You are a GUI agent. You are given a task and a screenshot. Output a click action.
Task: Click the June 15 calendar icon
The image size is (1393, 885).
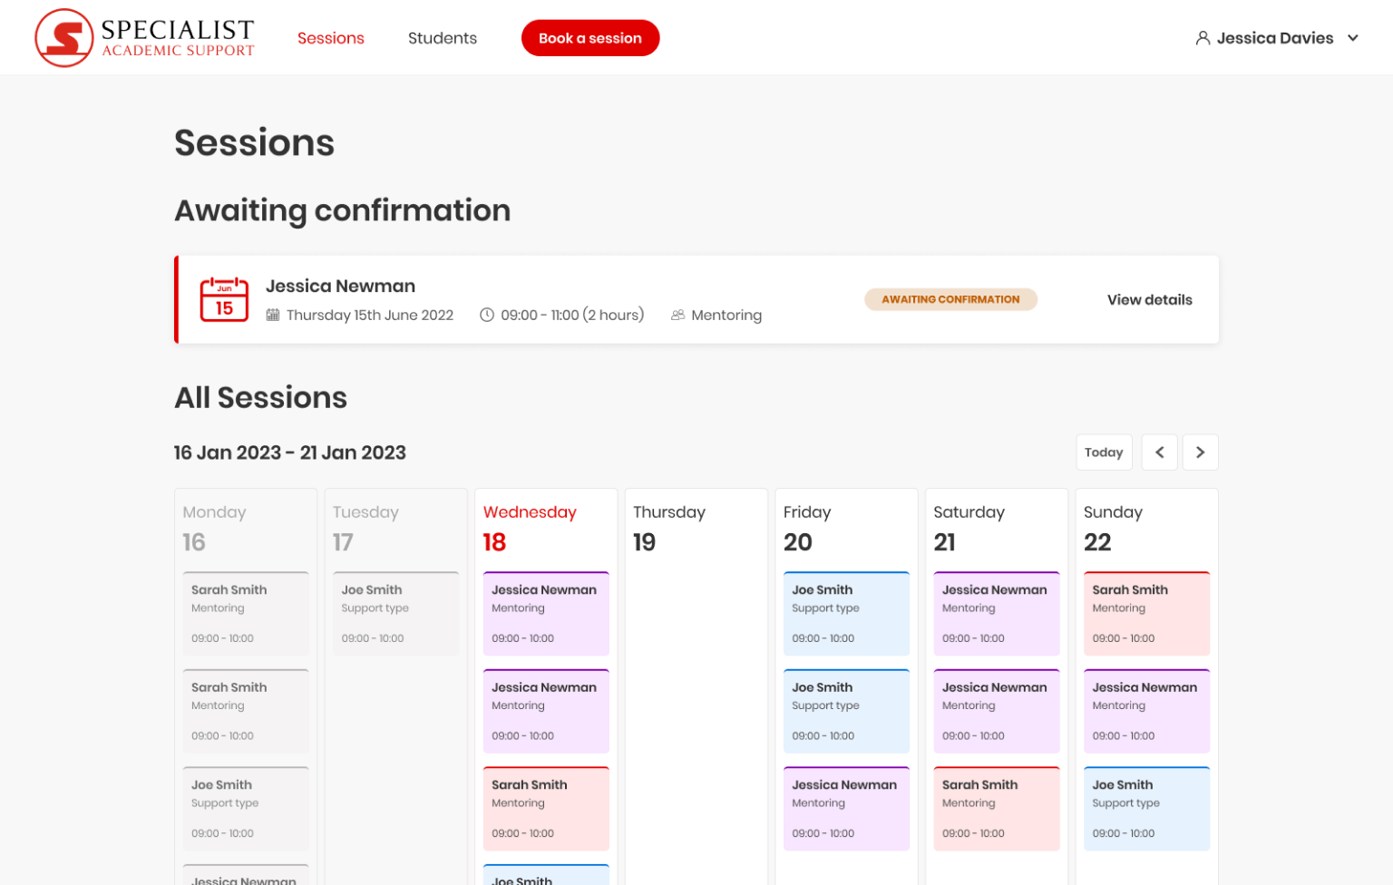pos(224,299)
